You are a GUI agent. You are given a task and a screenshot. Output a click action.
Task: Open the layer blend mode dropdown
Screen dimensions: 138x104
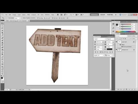121,36
